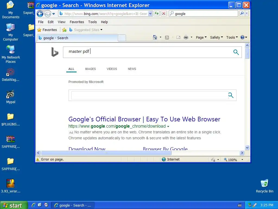Screen dimensions: 278x209
Task: Click the vertical scrollbar up arrow
Action: point(247,45)
